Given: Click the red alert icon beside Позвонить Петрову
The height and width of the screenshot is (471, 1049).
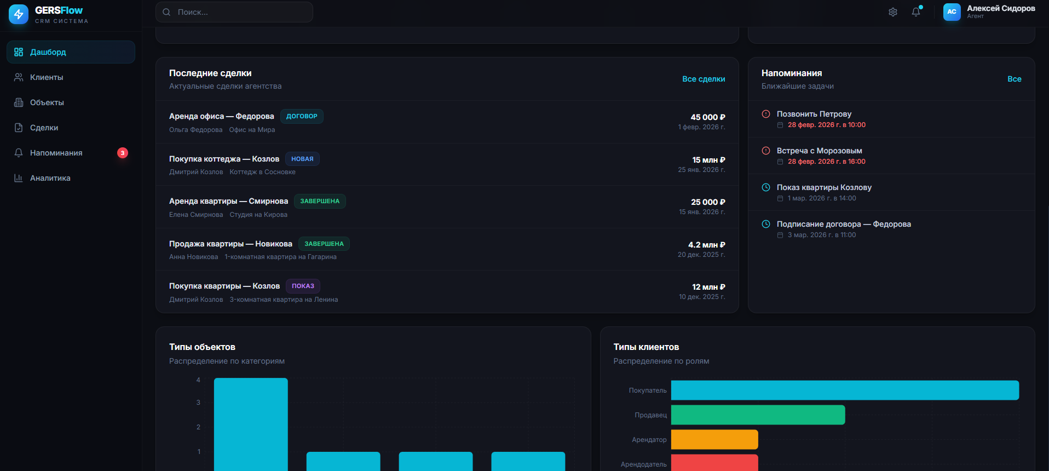Looking at the screenshot, I should click(x=766, y=114).
